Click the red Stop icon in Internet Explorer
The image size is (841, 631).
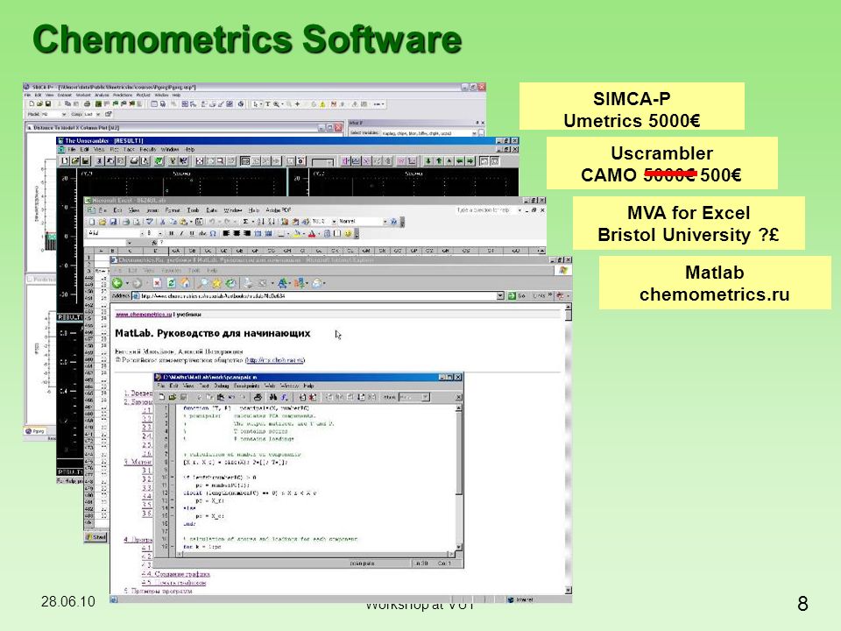[x=157, y=283]
